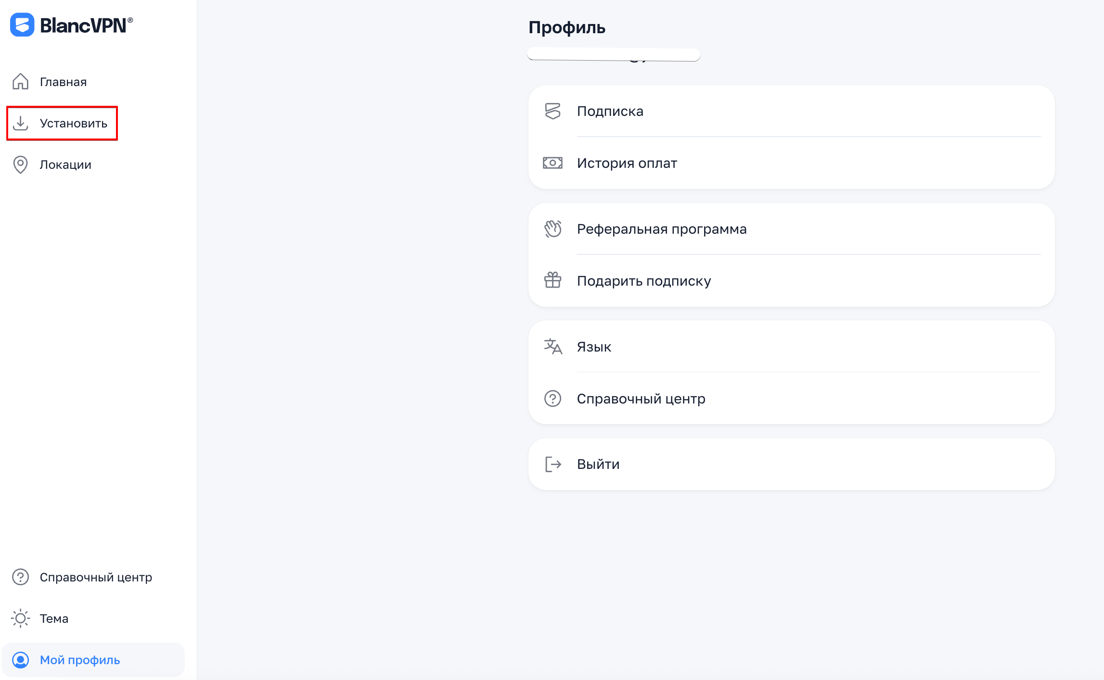Image resolution: width=1104 pixels, height=680 pixels.
Task: Select Подарить подписку option
Action: pos(643,281)
